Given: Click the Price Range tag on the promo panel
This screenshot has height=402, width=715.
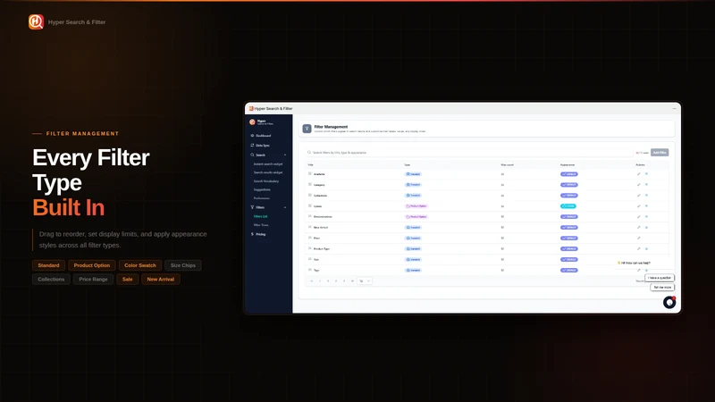Looking at the screenshot, I should pos(93,279).
